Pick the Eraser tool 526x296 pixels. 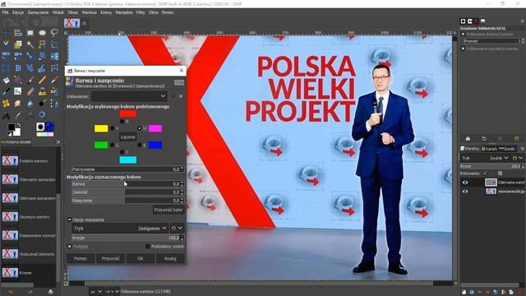click(30, 91)
